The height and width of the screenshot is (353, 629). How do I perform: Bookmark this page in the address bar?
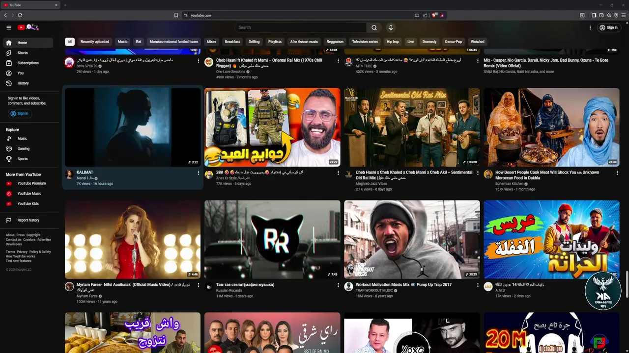click(176, 15)
